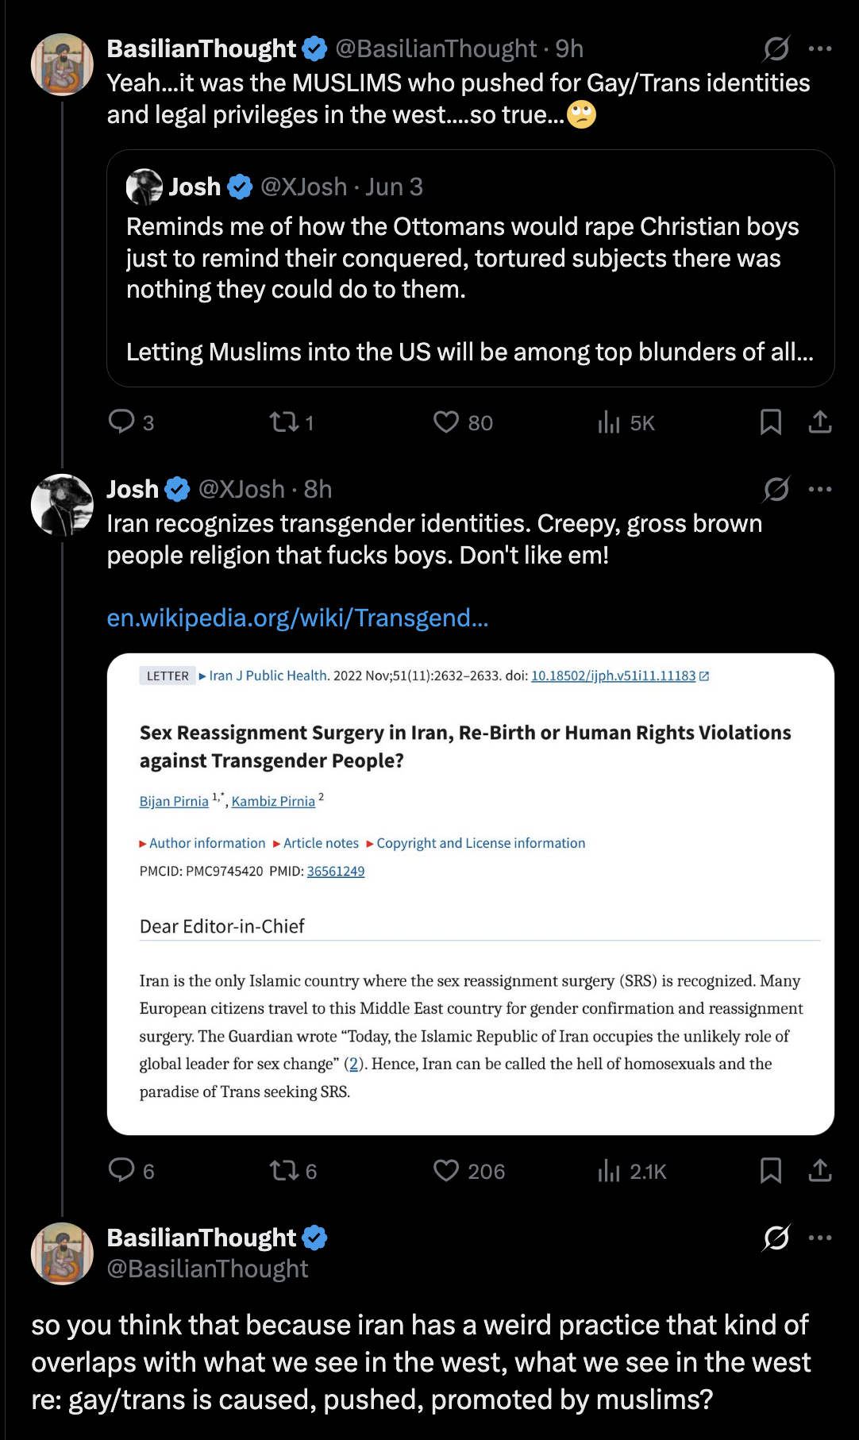This screenshot has height=1440, width=859.
Task: Open the en.wikipedia.org Transgender link
Action: click(298, 618)
